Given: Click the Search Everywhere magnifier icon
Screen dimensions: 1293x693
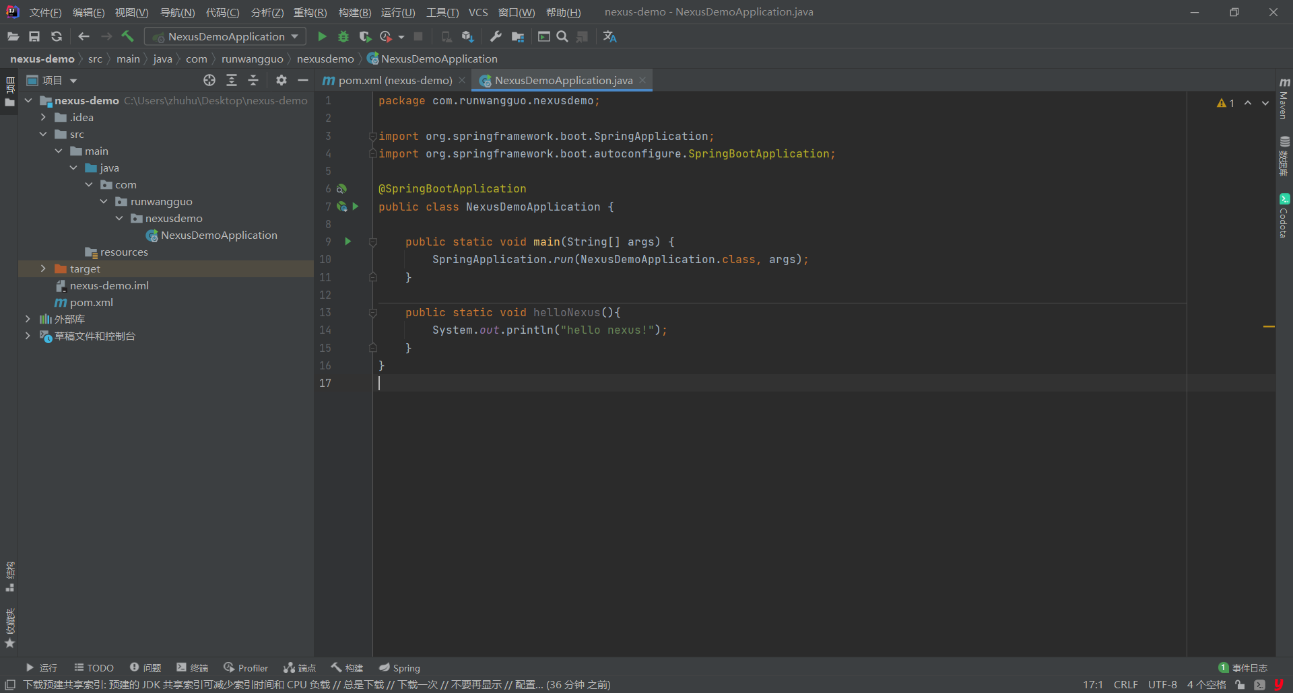Looking at the screenshot, I should [562, 36].
